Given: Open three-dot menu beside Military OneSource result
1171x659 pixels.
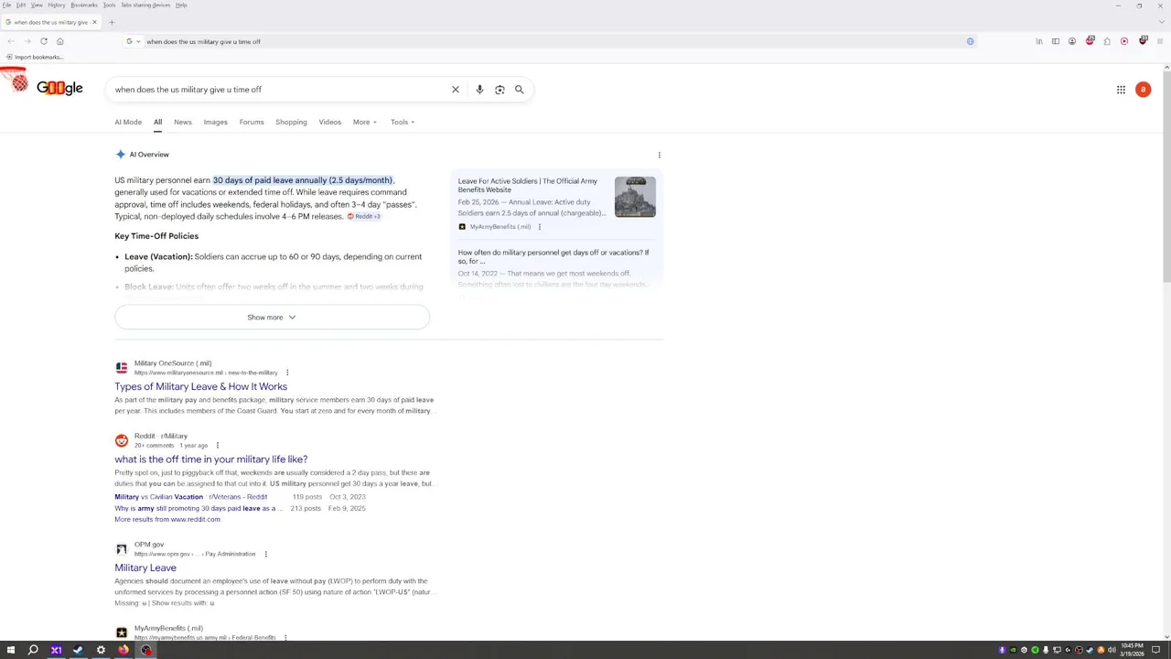Looking at the screenshot, I should tap(287, 373).
